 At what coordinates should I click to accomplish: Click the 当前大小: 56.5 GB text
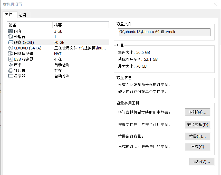pos(134,53)
